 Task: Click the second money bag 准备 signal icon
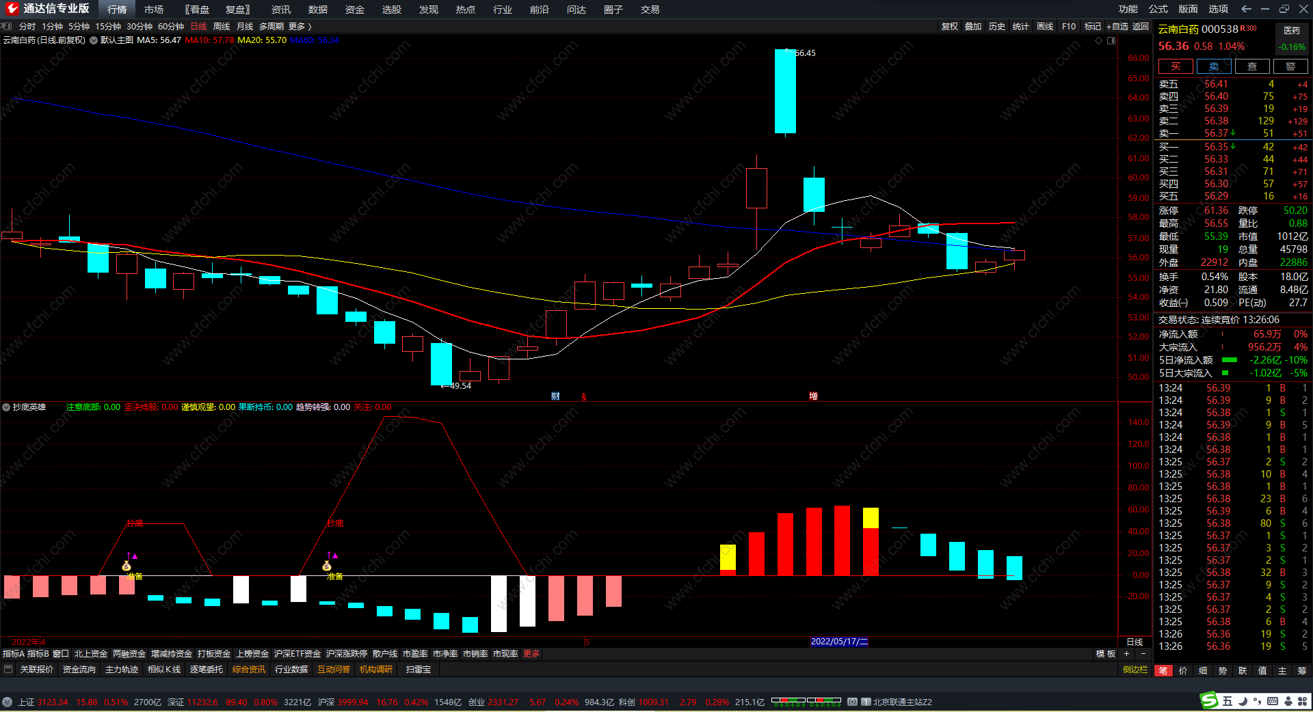327,566
